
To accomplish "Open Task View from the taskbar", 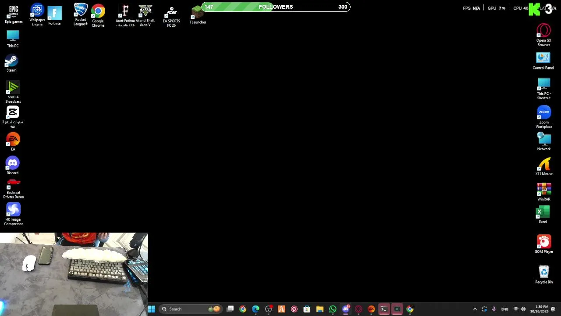I will [230, 309].
